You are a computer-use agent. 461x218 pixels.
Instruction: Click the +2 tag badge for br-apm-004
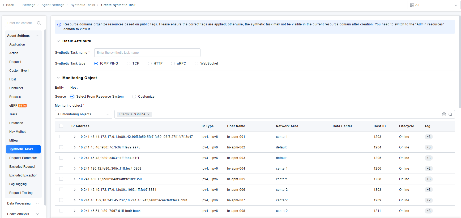(x=428, y=169)
